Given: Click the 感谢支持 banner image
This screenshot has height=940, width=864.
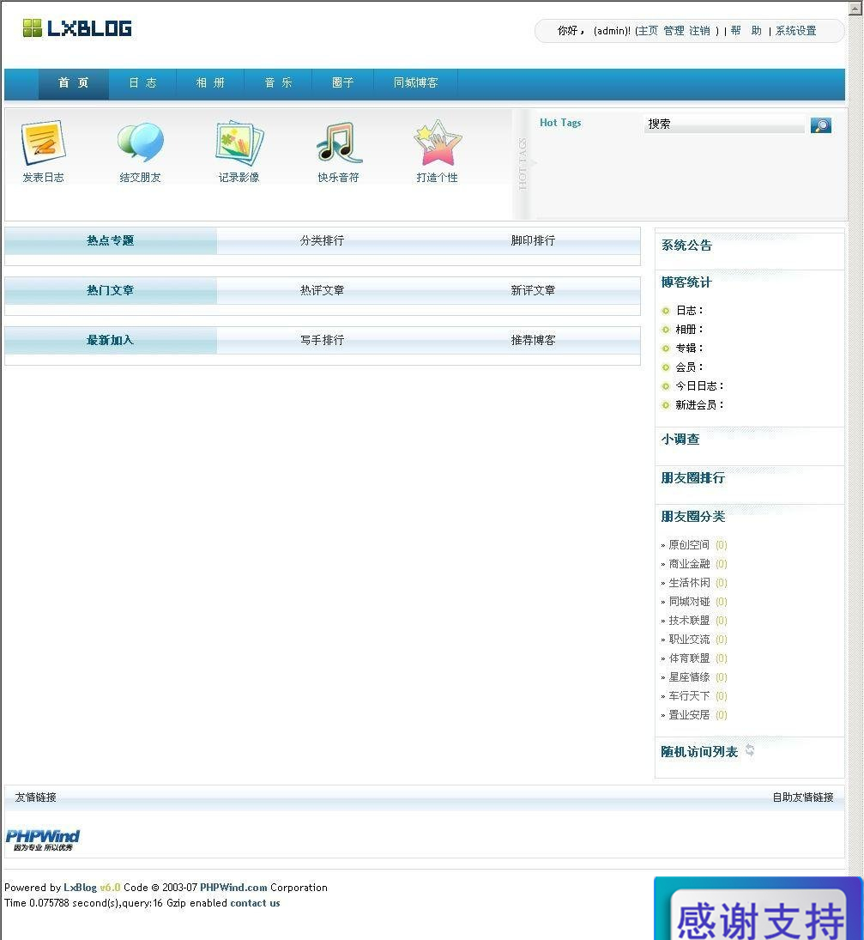Looking at the screenshot, I should point(758,908).
